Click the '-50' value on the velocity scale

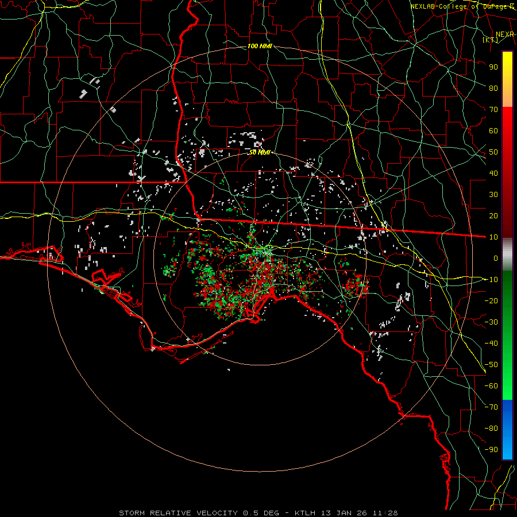491,365
